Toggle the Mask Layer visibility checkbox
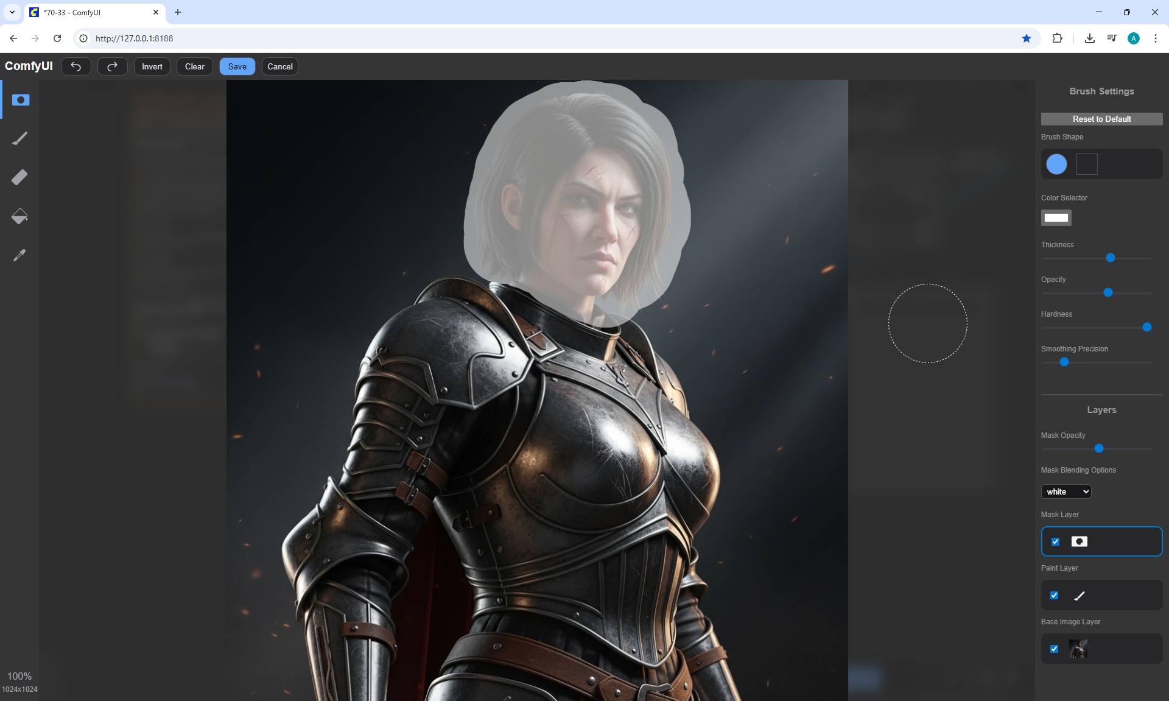The image size is (1169, 701). [x=1055, y=541]
